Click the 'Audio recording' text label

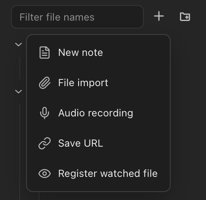click(x=95, y=113)
